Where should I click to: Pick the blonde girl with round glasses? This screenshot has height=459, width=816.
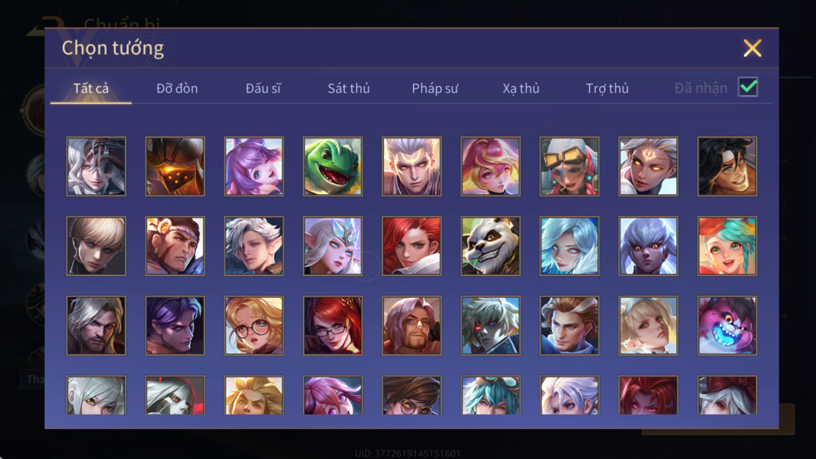[254, 325]
